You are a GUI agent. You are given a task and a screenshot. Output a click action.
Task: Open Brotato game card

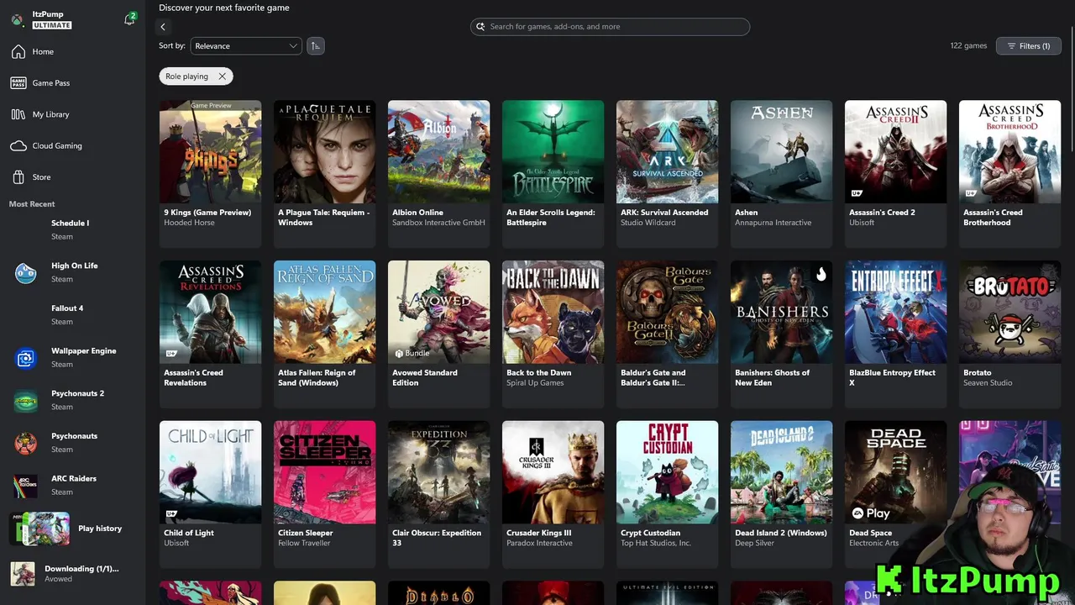coord(1009,334)
